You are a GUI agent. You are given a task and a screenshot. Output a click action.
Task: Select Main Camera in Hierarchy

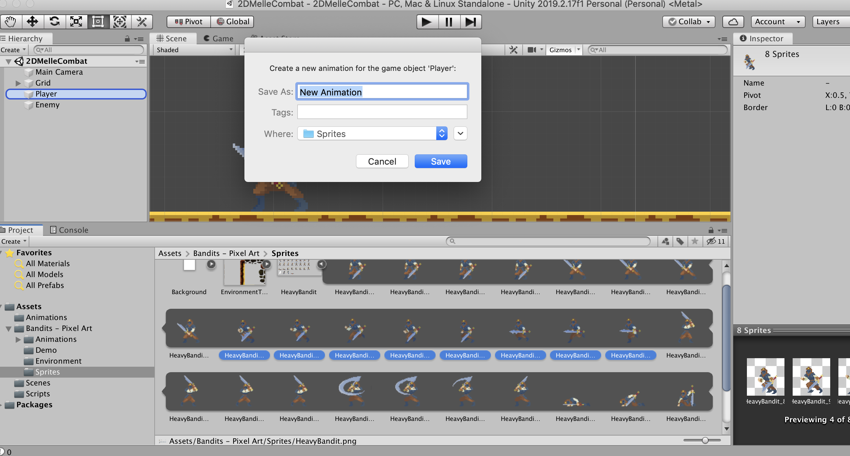click(x=59, y=72)
